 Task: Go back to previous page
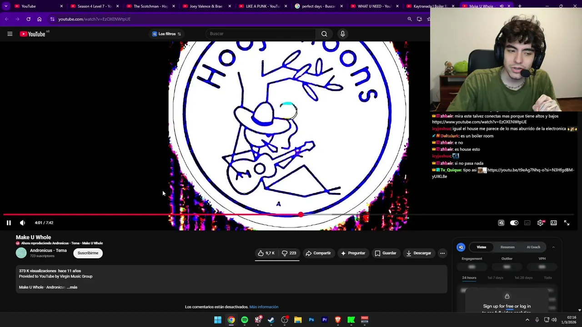point(6,19)
